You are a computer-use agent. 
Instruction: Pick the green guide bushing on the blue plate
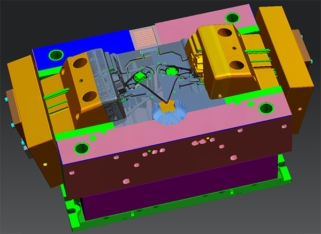pos(56,55)
